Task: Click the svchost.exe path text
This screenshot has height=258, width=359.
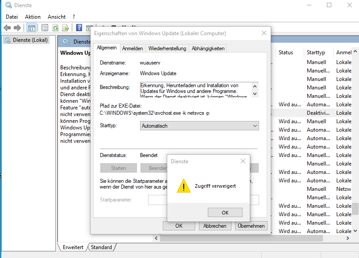Action: (x=155, y=113)
